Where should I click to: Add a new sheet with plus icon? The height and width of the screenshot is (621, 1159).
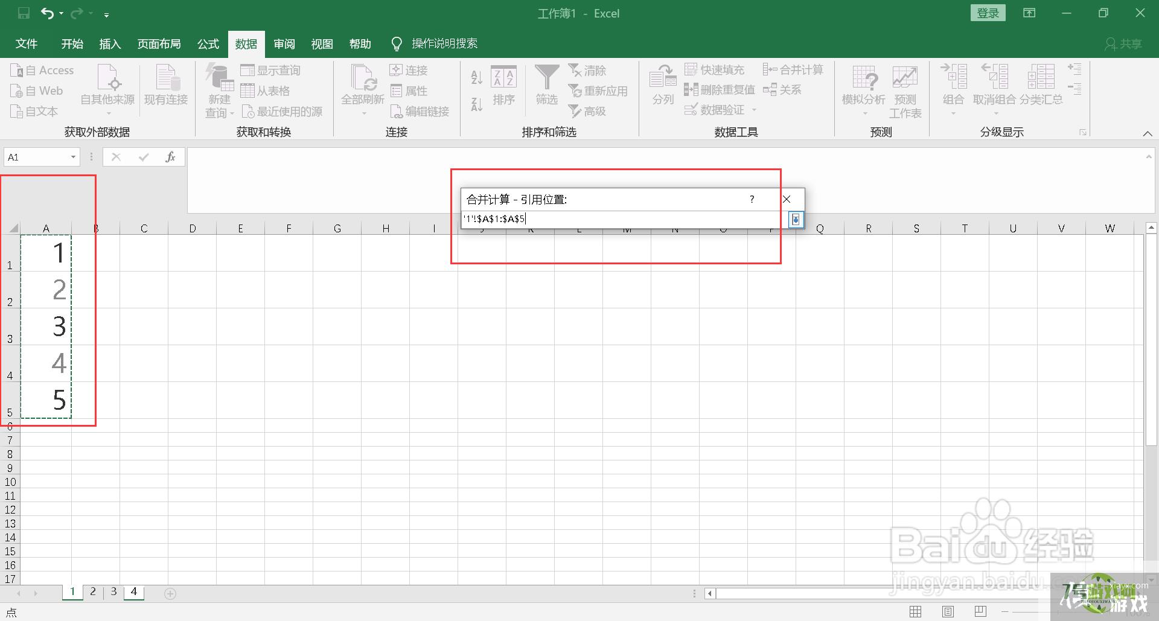point(170,594)
